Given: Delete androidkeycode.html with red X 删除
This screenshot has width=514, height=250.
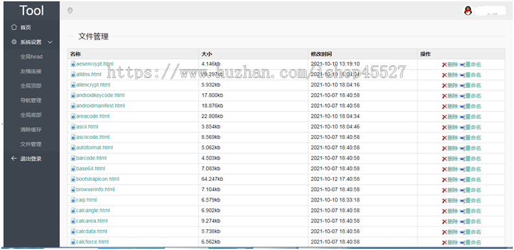Looking at the screenshot, I should click(x=450, y=96).
